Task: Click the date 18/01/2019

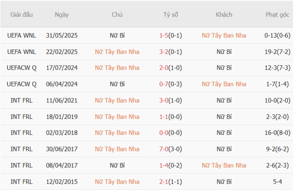Action: click(x=62, y=117)
